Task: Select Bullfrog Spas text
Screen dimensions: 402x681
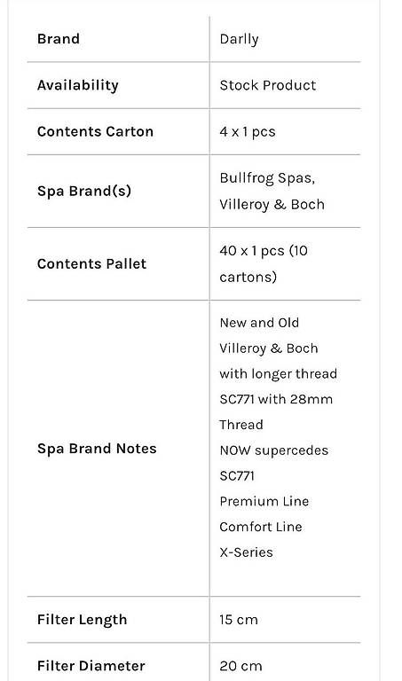Action: click(x=267, y=178)
